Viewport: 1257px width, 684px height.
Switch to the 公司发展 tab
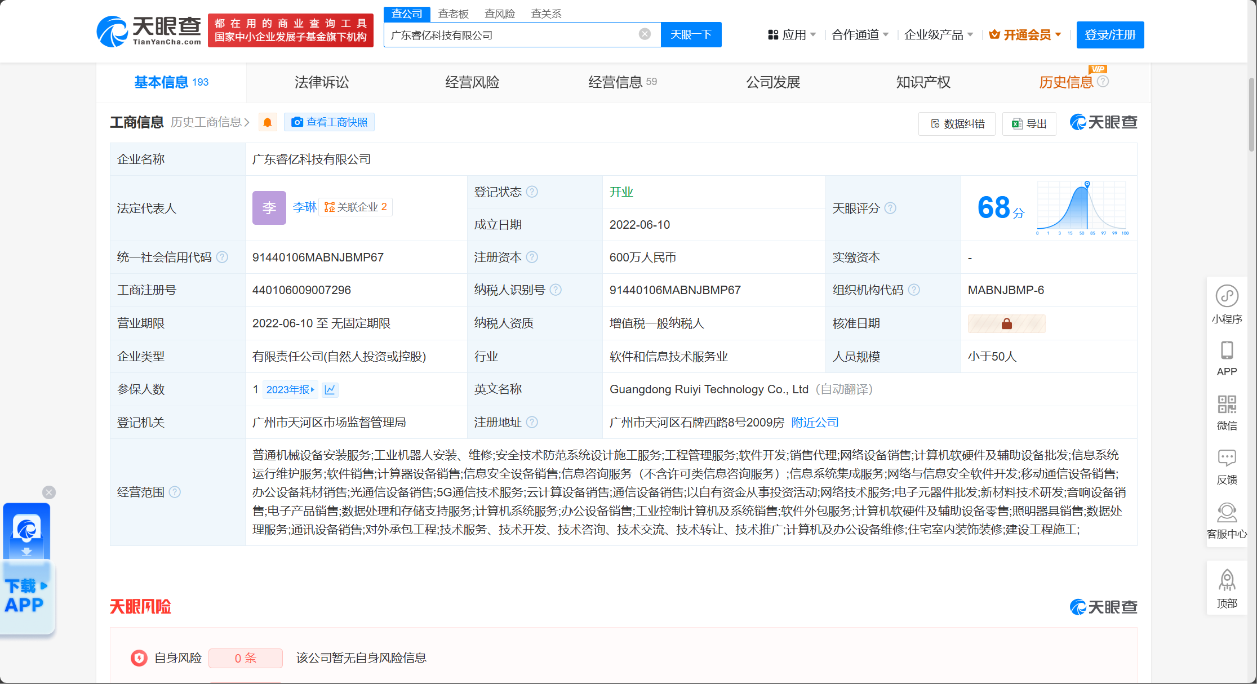(773, 82)
